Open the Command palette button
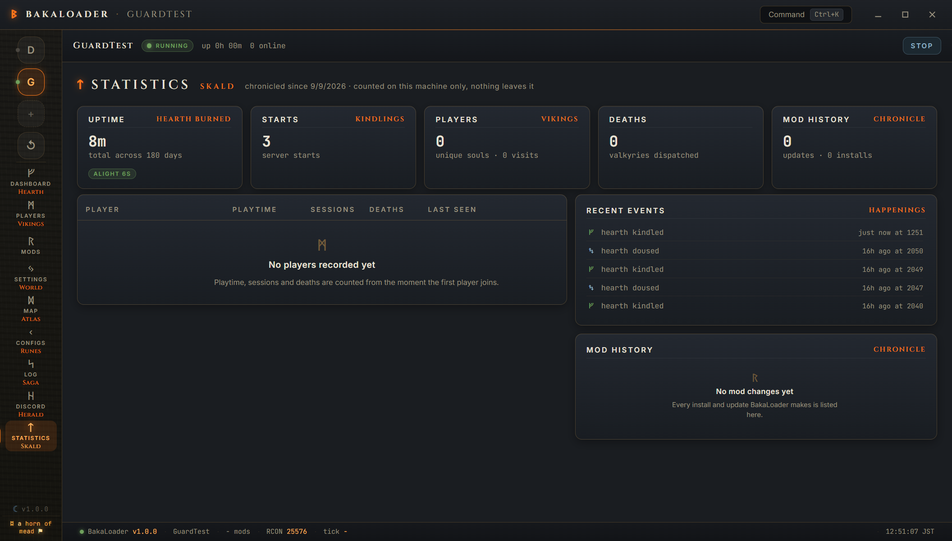 [x=806, y=14]
